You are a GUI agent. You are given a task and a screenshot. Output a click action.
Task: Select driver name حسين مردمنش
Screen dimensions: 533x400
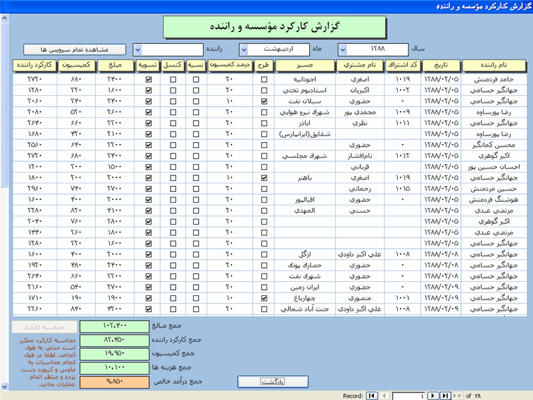(x=494, y=189)
